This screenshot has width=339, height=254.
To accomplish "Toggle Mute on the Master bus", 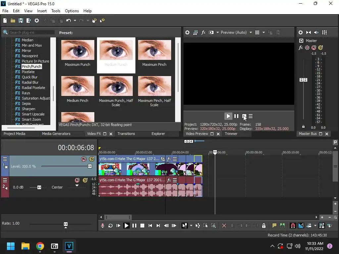I will (314, 48).
